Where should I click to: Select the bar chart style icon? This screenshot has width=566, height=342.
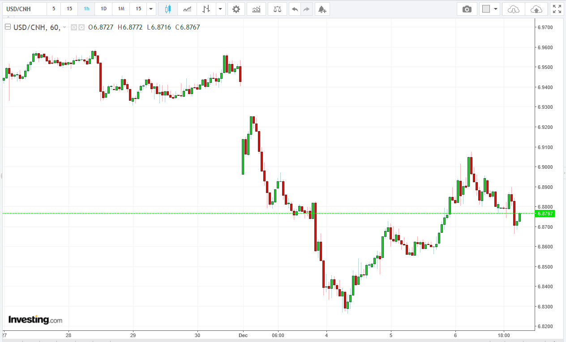[x=206, y=9]
